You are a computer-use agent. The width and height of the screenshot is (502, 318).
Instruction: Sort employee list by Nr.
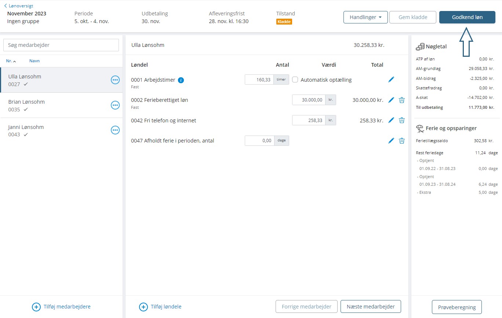pos(11,61)
